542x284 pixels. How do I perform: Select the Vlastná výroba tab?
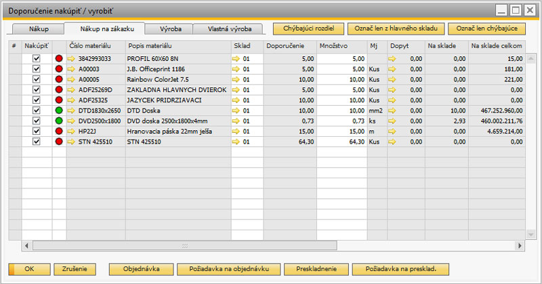pos(229,30)
